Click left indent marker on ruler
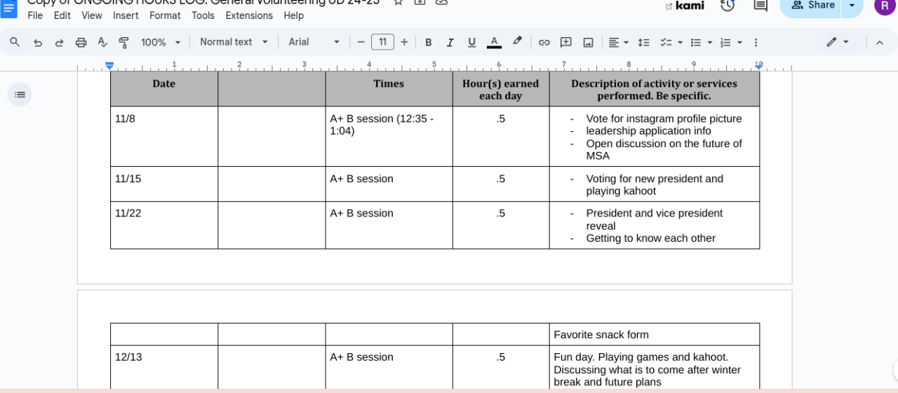The image size is (898, 393). pyautogui.click(x=109, y=65)
